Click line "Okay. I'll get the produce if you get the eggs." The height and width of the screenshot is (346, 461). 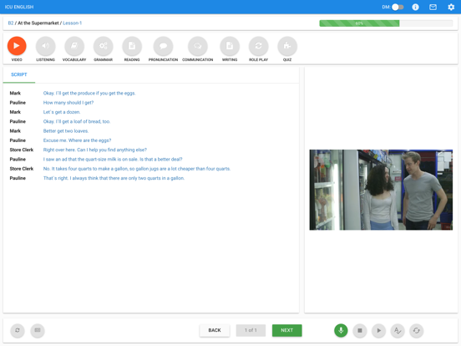click(x=89, y=94)
